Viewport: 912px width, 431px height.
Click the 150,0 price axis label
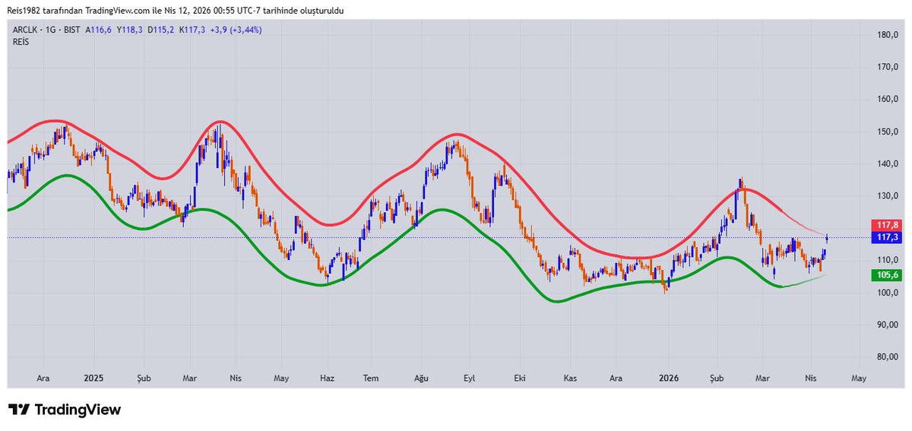coord(888,132)
